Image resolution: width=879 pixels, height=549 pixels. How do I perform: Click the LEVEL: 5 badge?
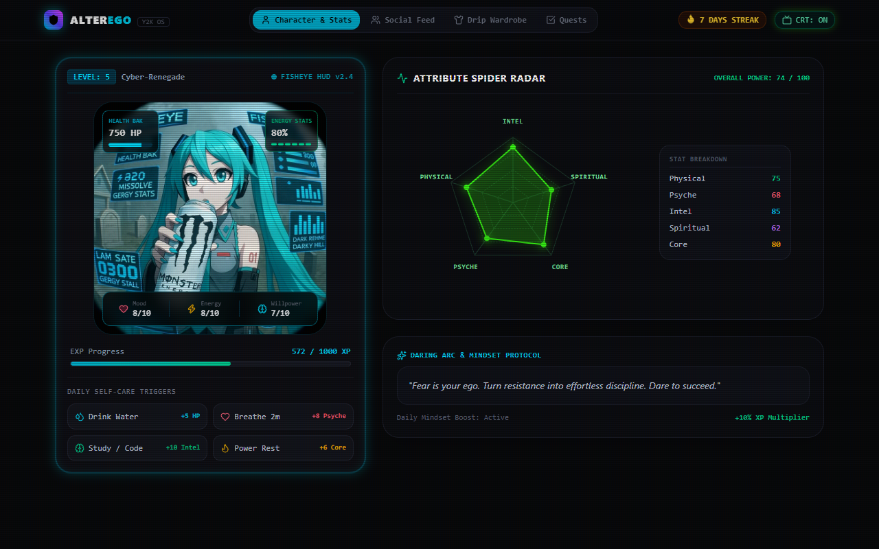91,77
